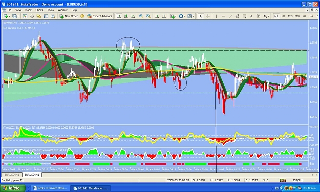Select the H4 timeframe

[311, 16]
